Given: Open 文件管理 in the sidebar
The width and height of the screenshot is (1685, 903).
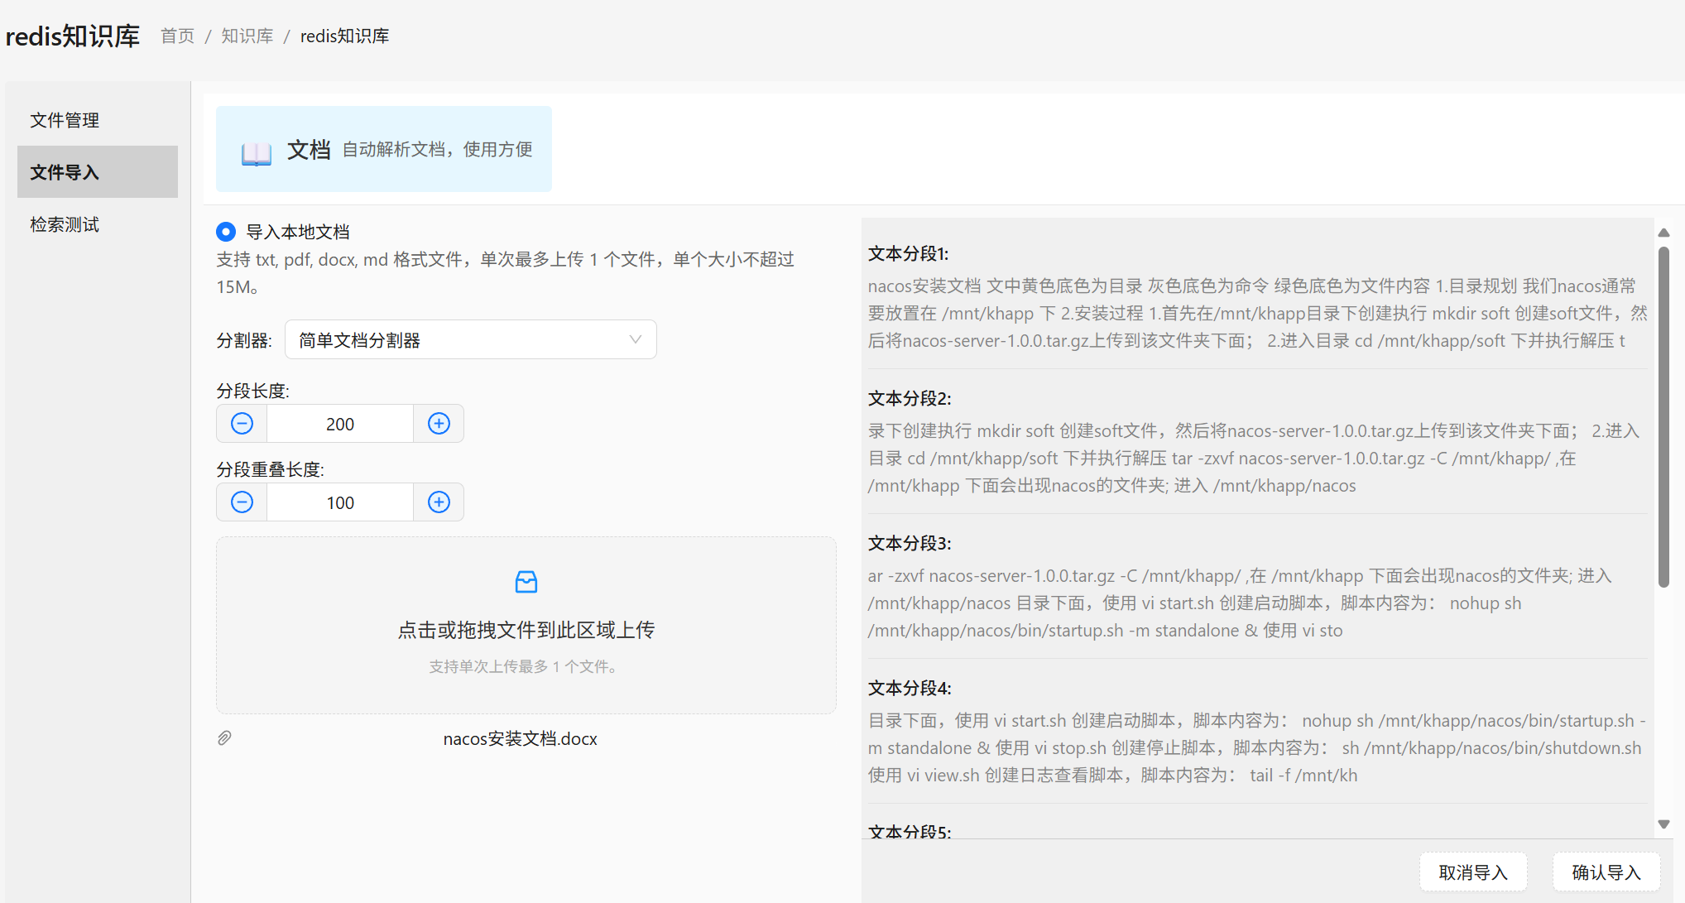Looking at the screenshot, I should [98, 120].
